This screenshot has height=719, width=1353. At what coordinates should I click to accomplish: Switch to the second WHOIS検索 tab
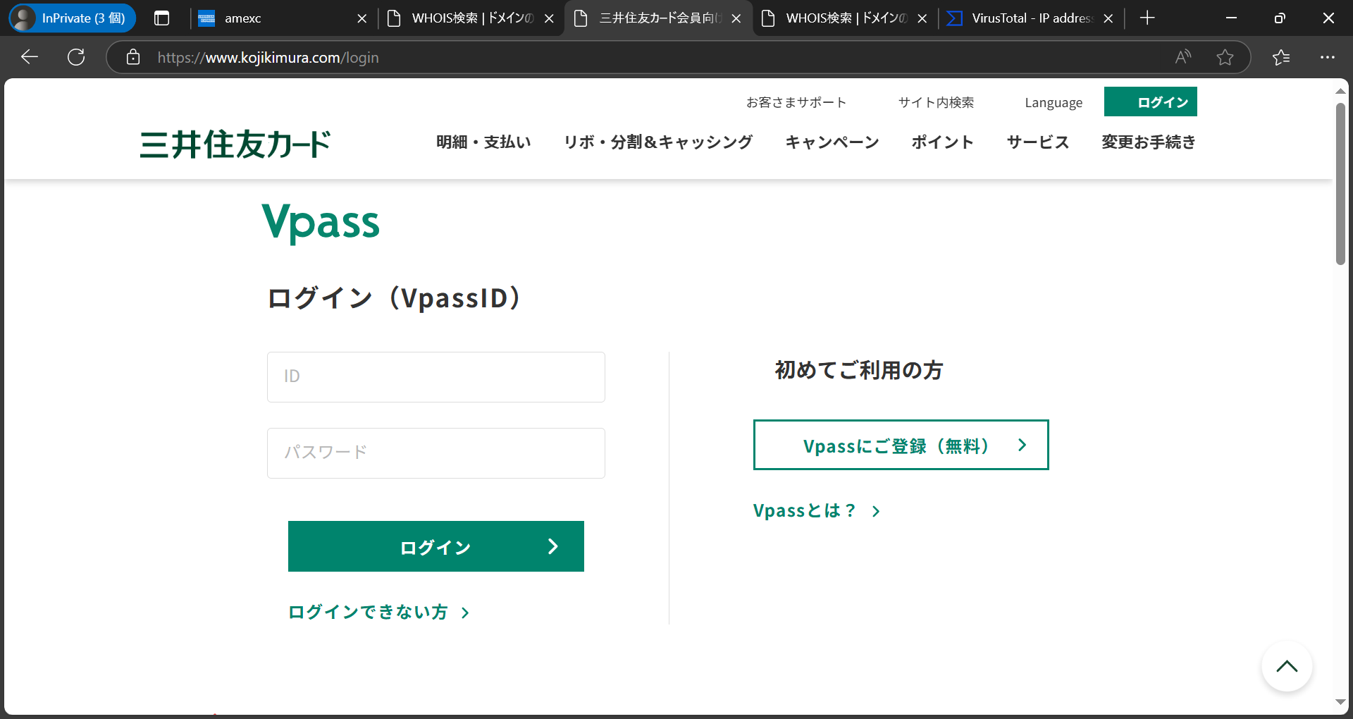845,18
